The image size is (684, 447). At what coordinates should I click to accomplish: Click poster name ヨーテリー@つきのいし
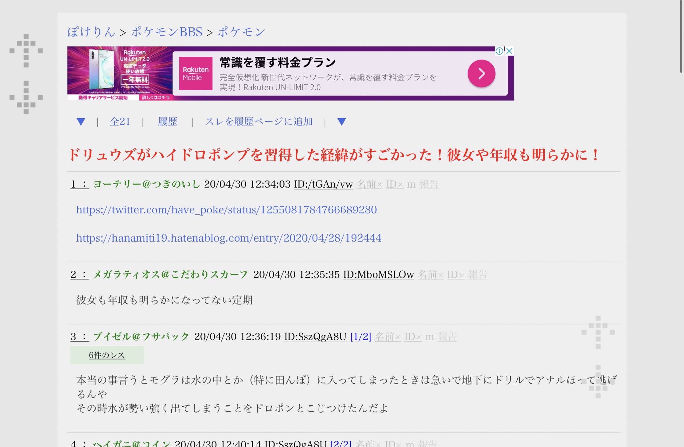[x=146, y=184]
